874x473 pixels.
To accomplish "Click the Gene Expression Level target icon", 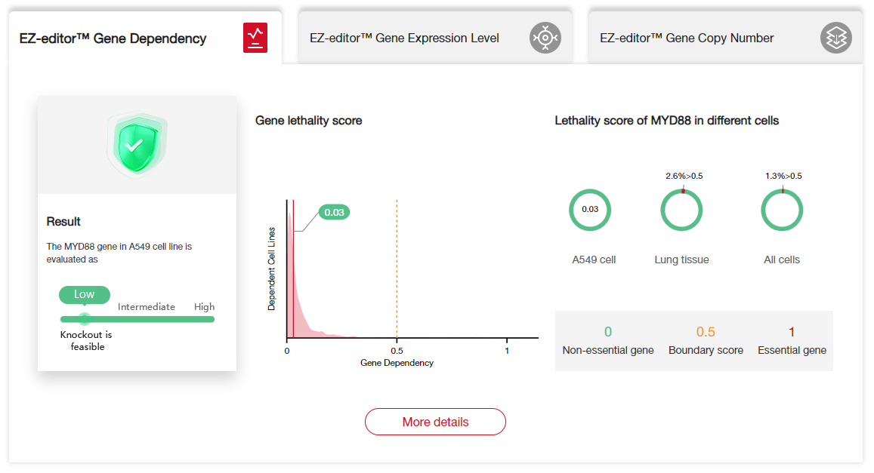I will [545, 38].
